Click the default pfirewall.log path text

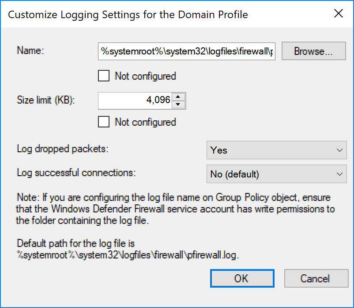(x=128, y=255)
